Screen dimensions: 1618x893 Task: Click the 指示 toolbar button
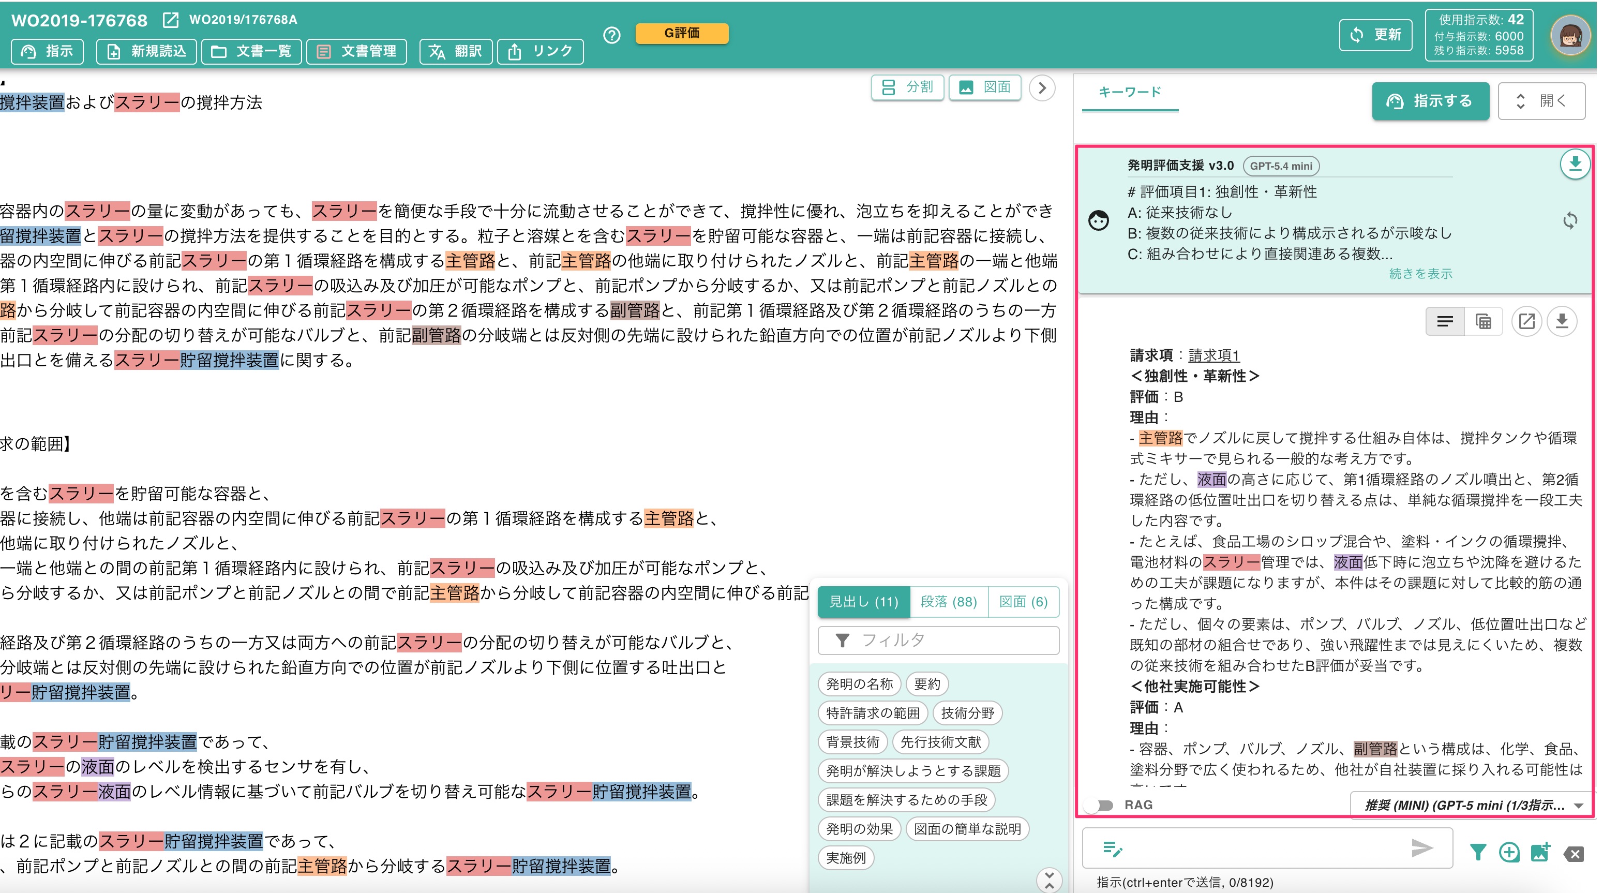tap(47, 51)
